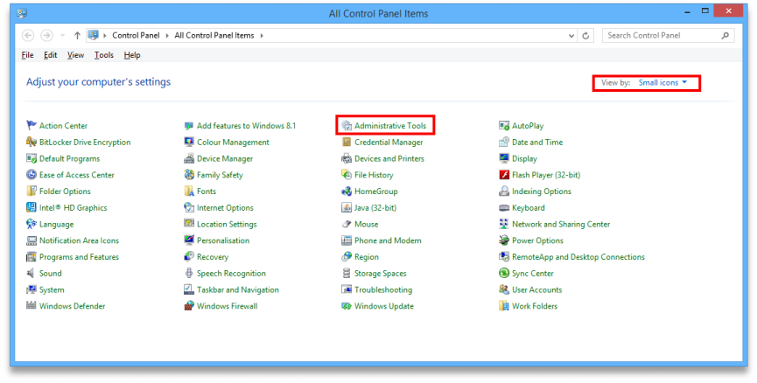This screenshot has width=757, height=383.
Task: Click the Search Control Panel box
Action: coord(662,36)
